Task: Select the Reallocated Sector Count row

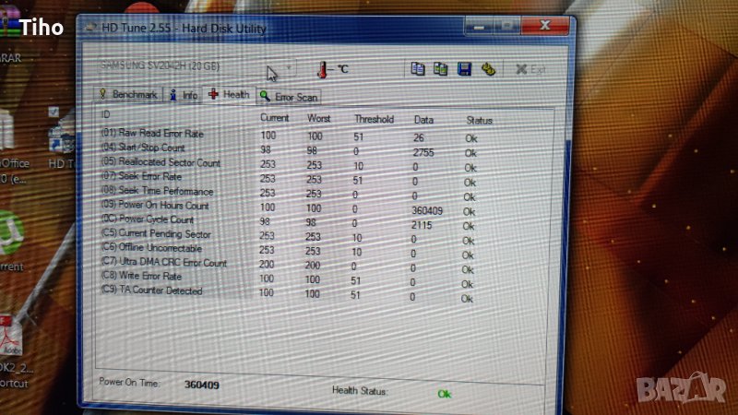Action: click(160, 162)
